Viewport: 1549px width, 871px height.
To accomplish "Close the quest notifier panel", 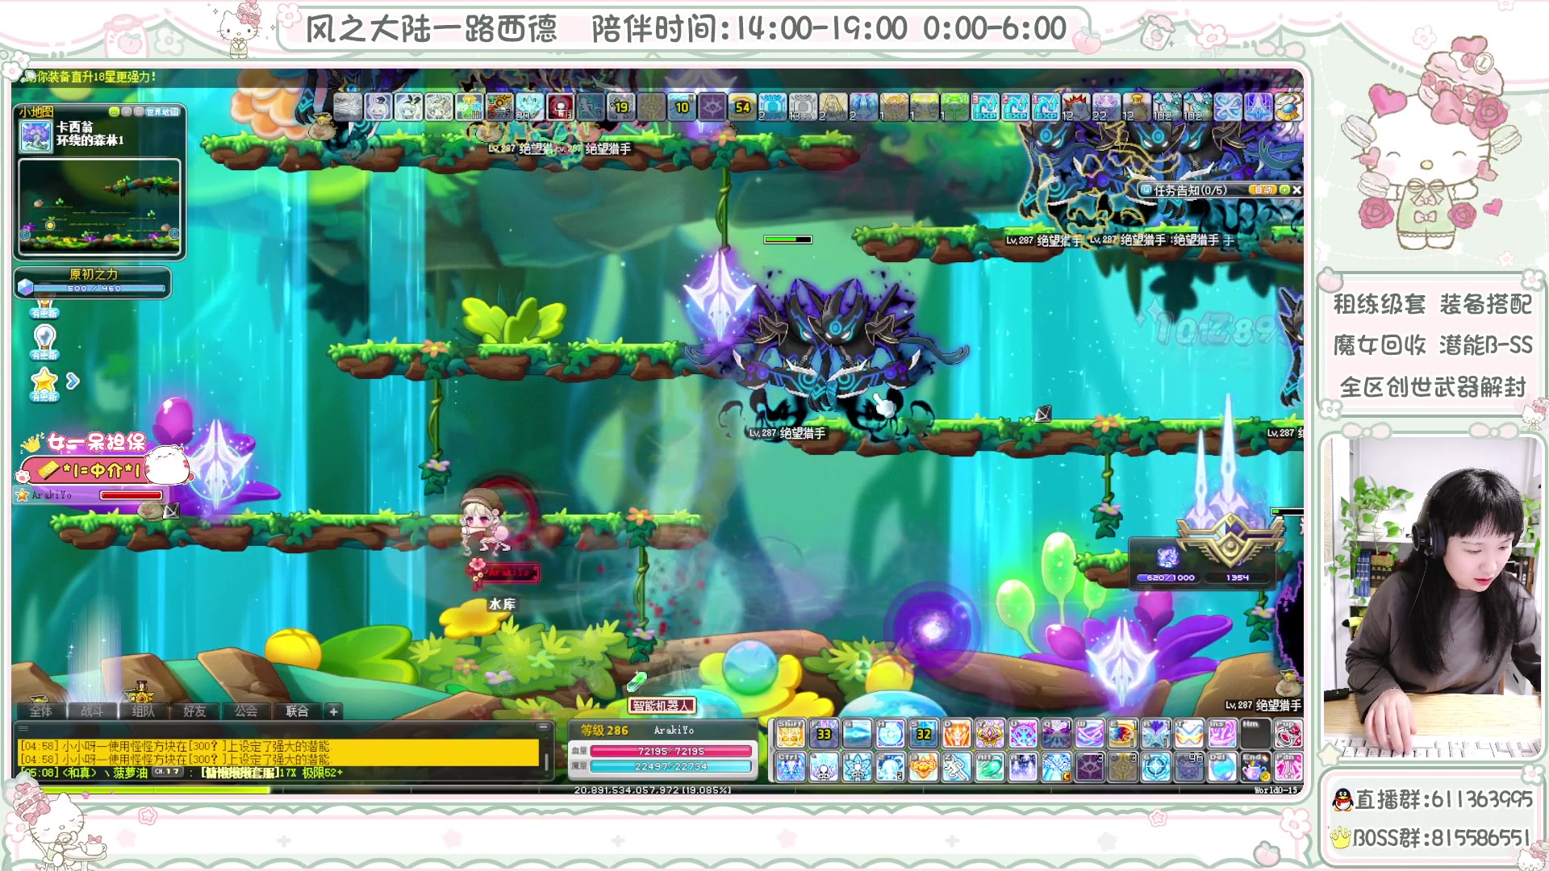I will [x=1296, y=190].
